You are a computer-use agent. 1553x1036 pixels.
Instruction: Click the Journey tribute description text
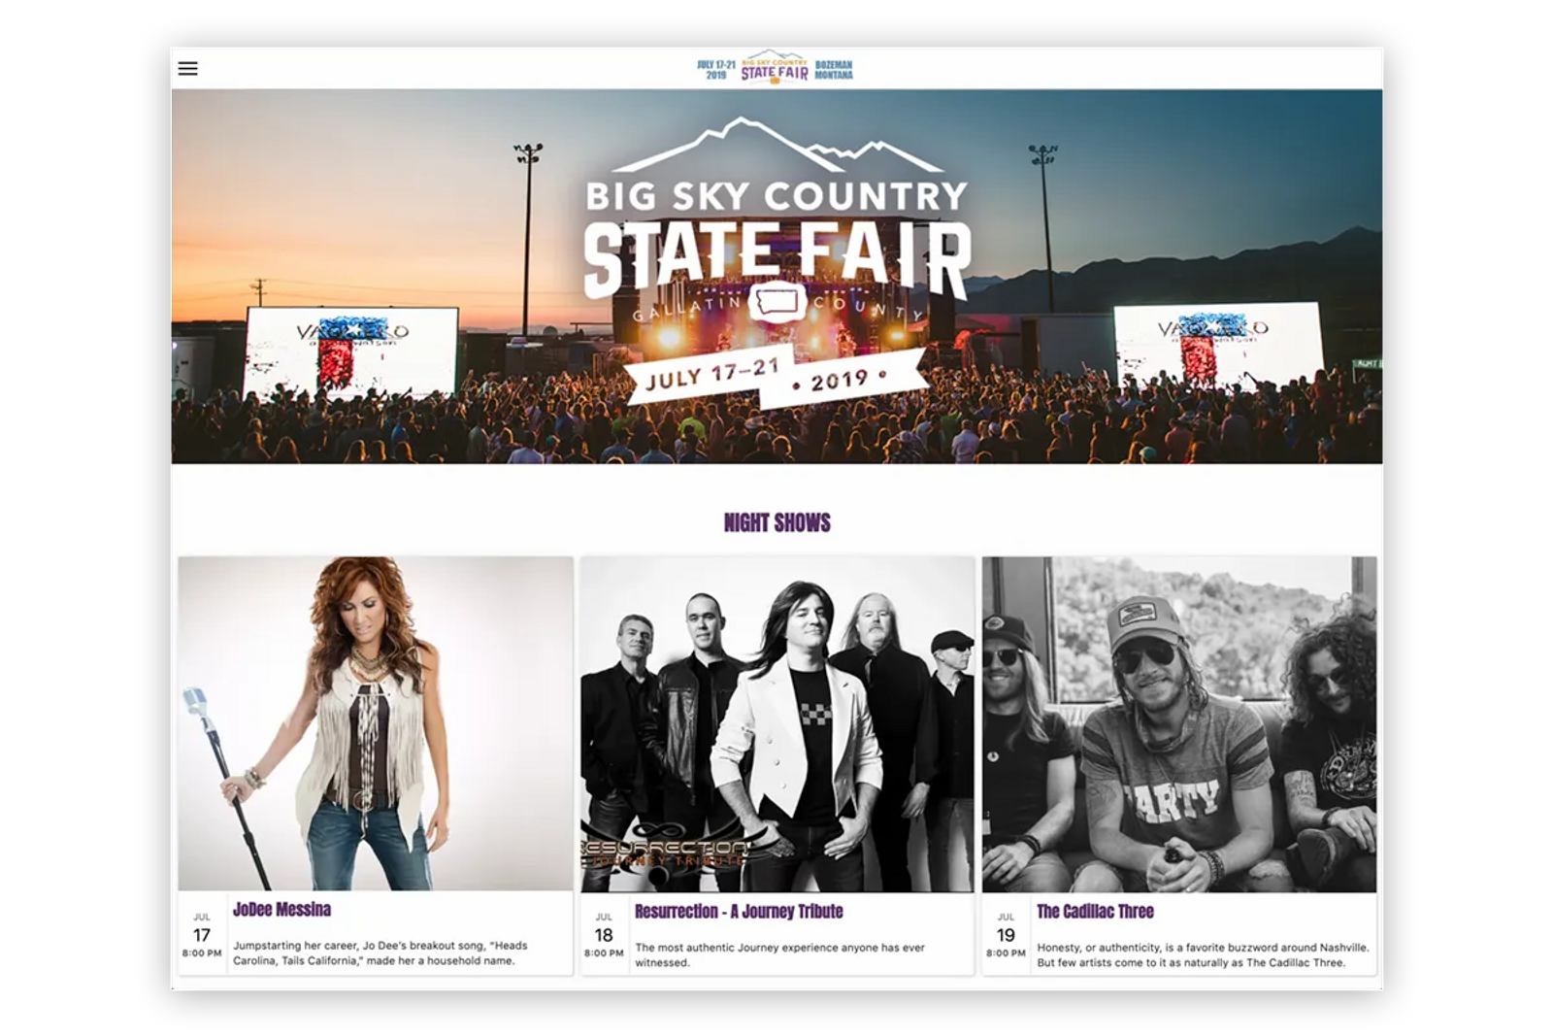(780, 954)
